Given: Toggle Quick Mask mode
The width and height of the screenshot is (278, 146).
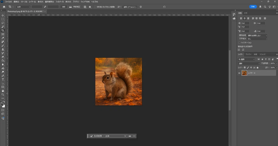Looking at the screenshot, I should pos(3,110).
